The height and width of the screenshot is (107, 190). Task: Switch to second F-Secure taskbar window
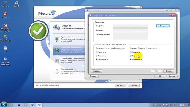(39, 105)
